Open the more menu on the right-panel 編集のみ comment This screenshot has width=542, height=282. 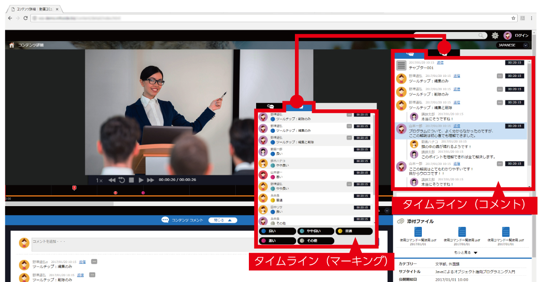(x=500, y=76)
